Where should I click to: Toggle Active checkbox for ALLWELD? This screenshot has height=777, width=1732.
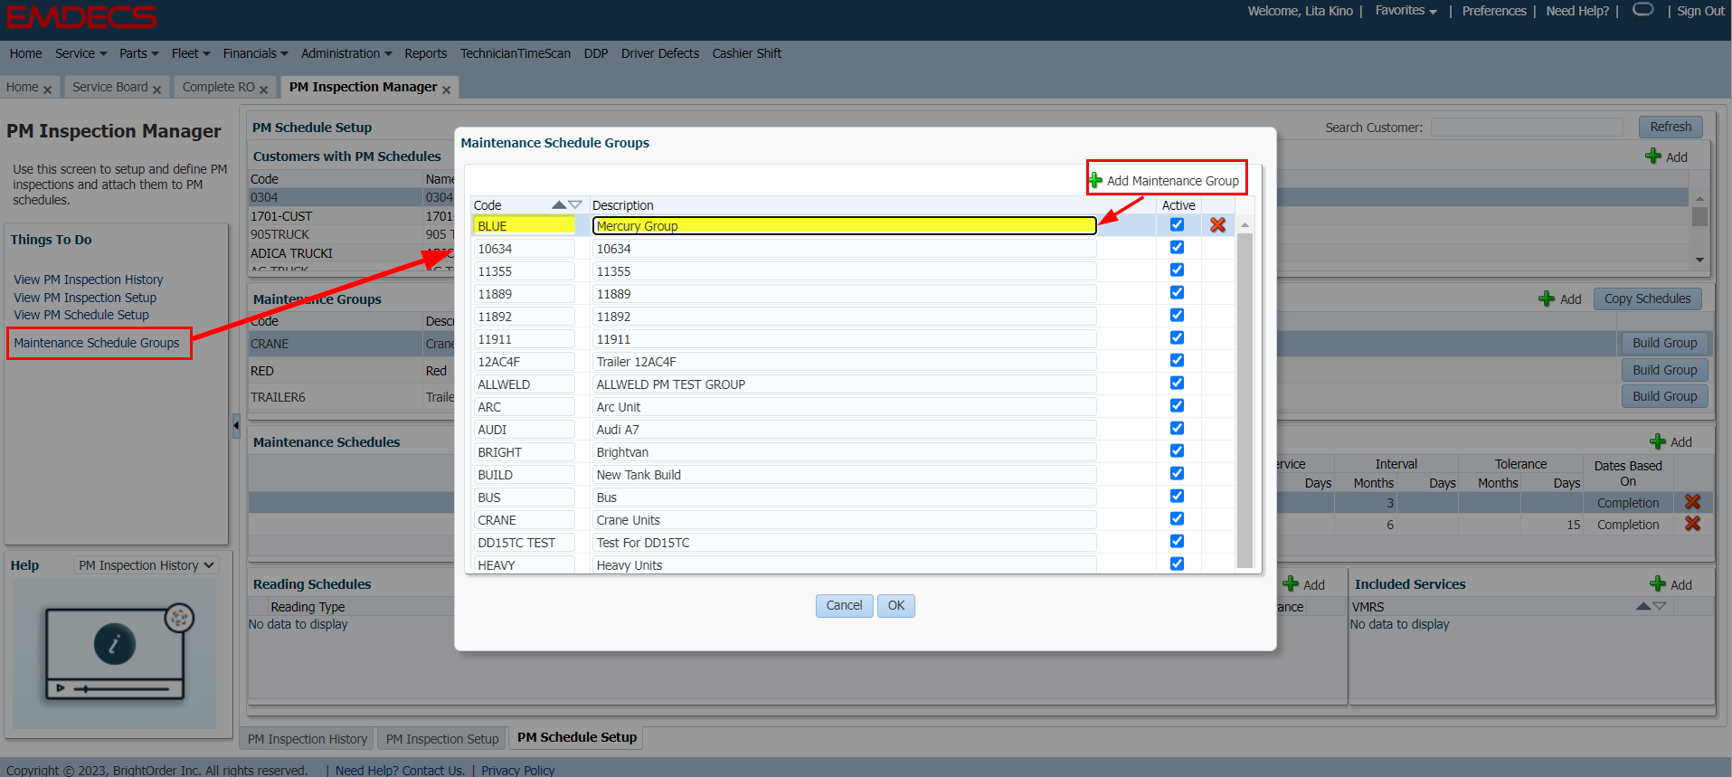pos(1177,383)
